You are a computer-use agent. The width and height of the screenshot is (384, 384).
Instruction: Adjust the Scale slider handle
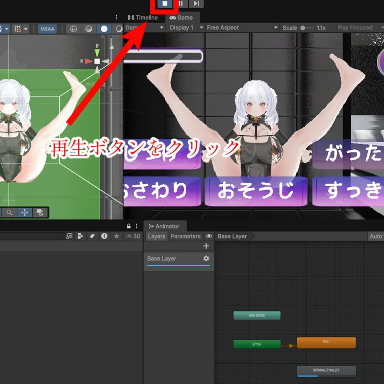tap(303, 28)
